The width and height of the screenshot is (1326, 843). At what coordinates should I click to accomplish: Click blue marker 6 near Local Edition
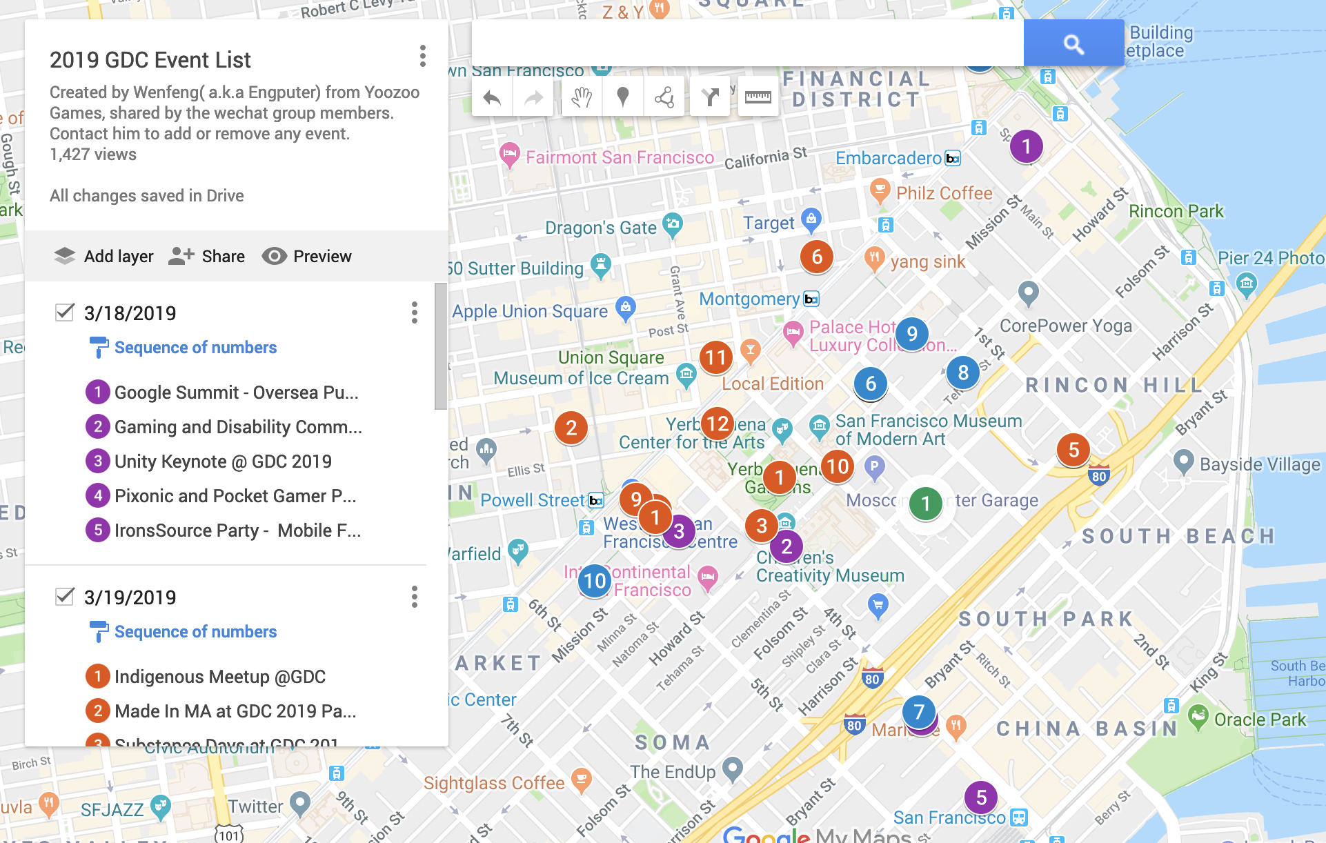pos(871,384)
